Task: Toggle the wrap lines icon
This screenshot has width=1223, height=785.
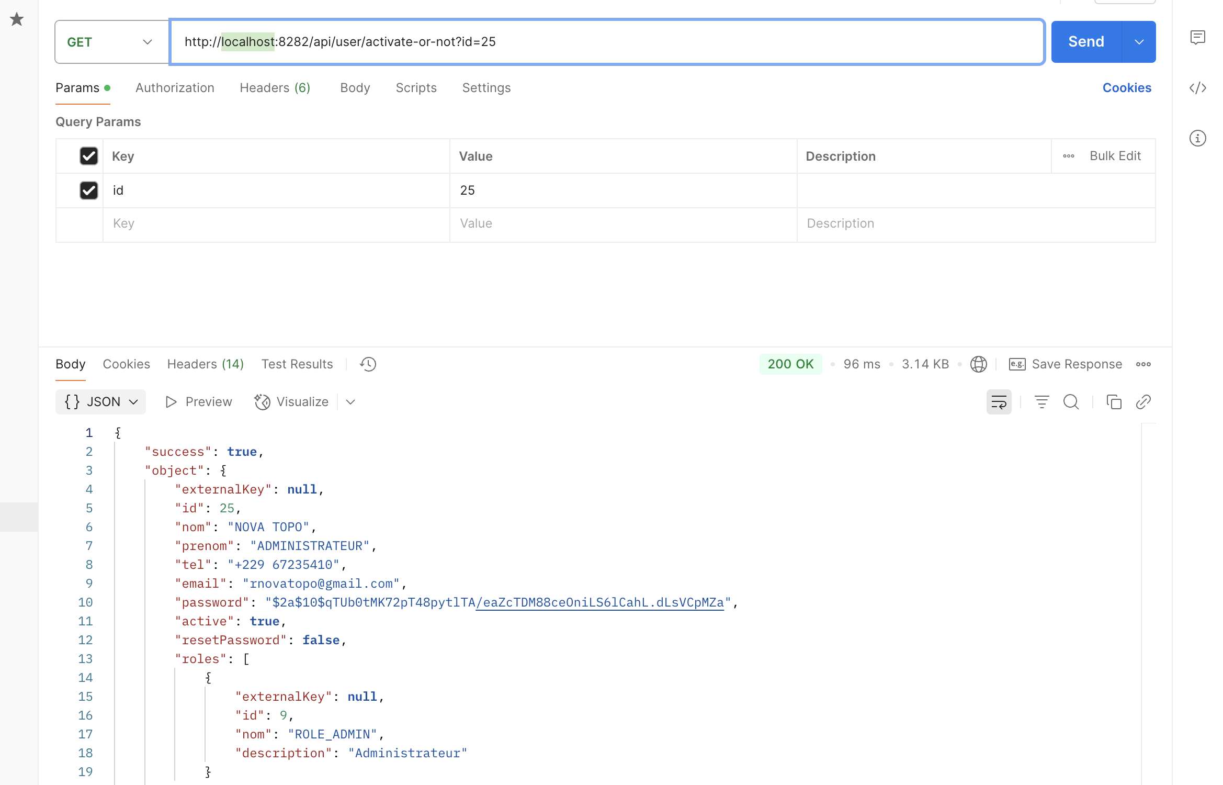Action: (999, 402)
